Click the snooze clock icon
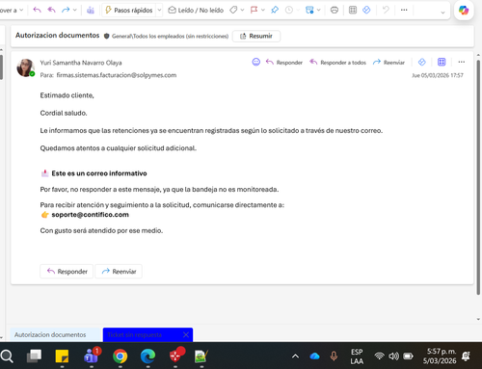Image resolution: width=482 pixels, height=369 pixels. (289, 11)
